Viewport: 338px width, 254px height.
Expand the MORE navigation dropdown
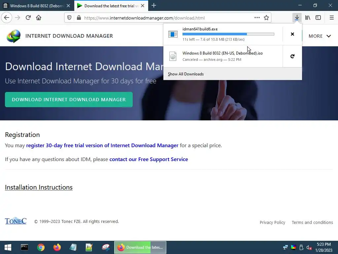(x=320, y=36)
